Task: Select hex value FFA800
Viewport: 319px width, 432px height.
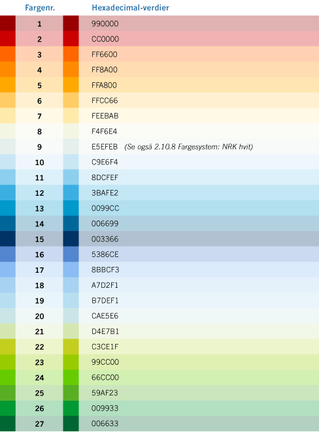Action: pos(104,85)
